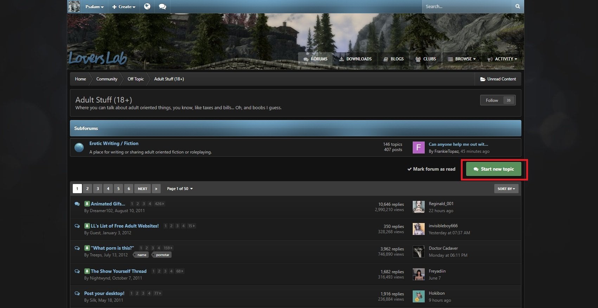Click the "What porn is this?" topic bubble icon
This screenshot has width=598, height=308.
pos(77,248)
